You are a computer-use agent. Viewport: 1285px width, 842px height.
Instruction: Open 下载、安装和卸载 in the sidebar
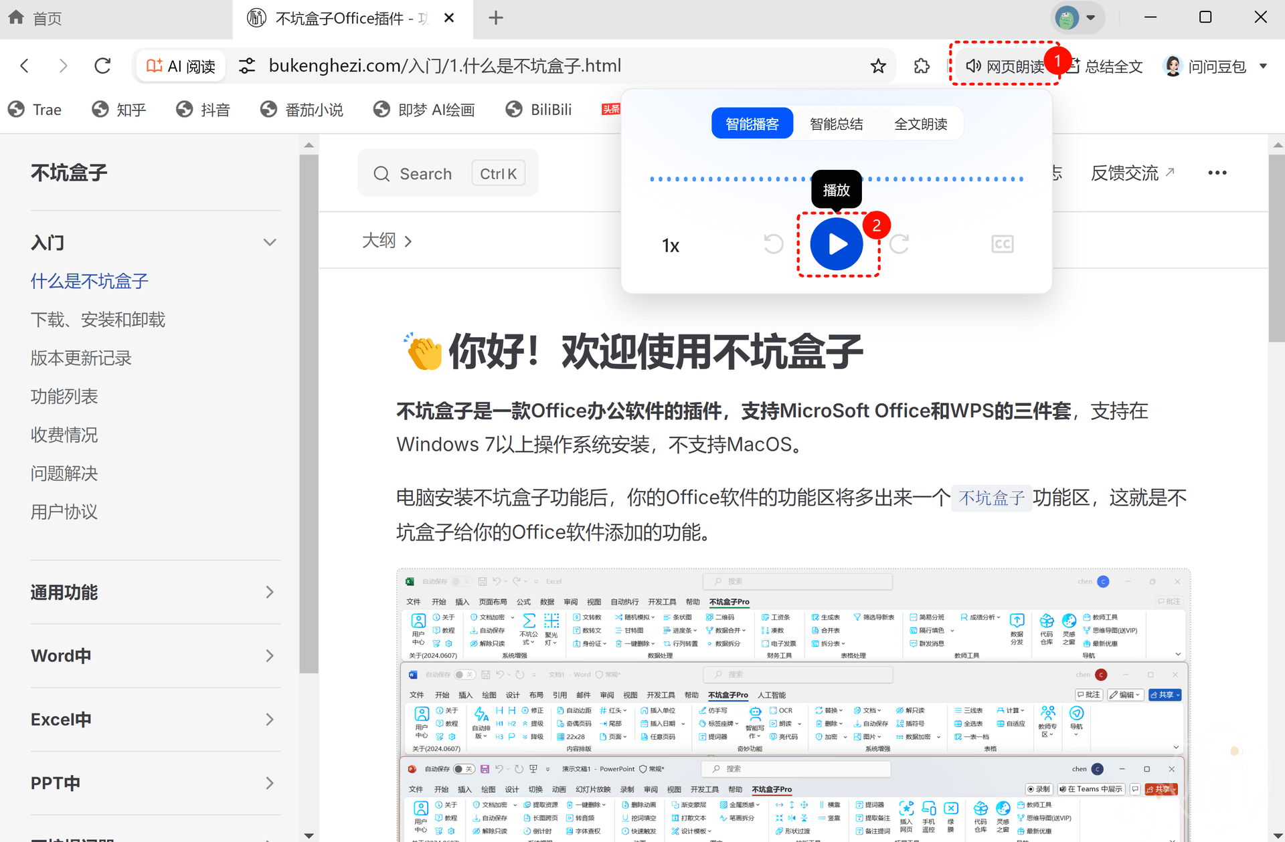pos(98,320)
